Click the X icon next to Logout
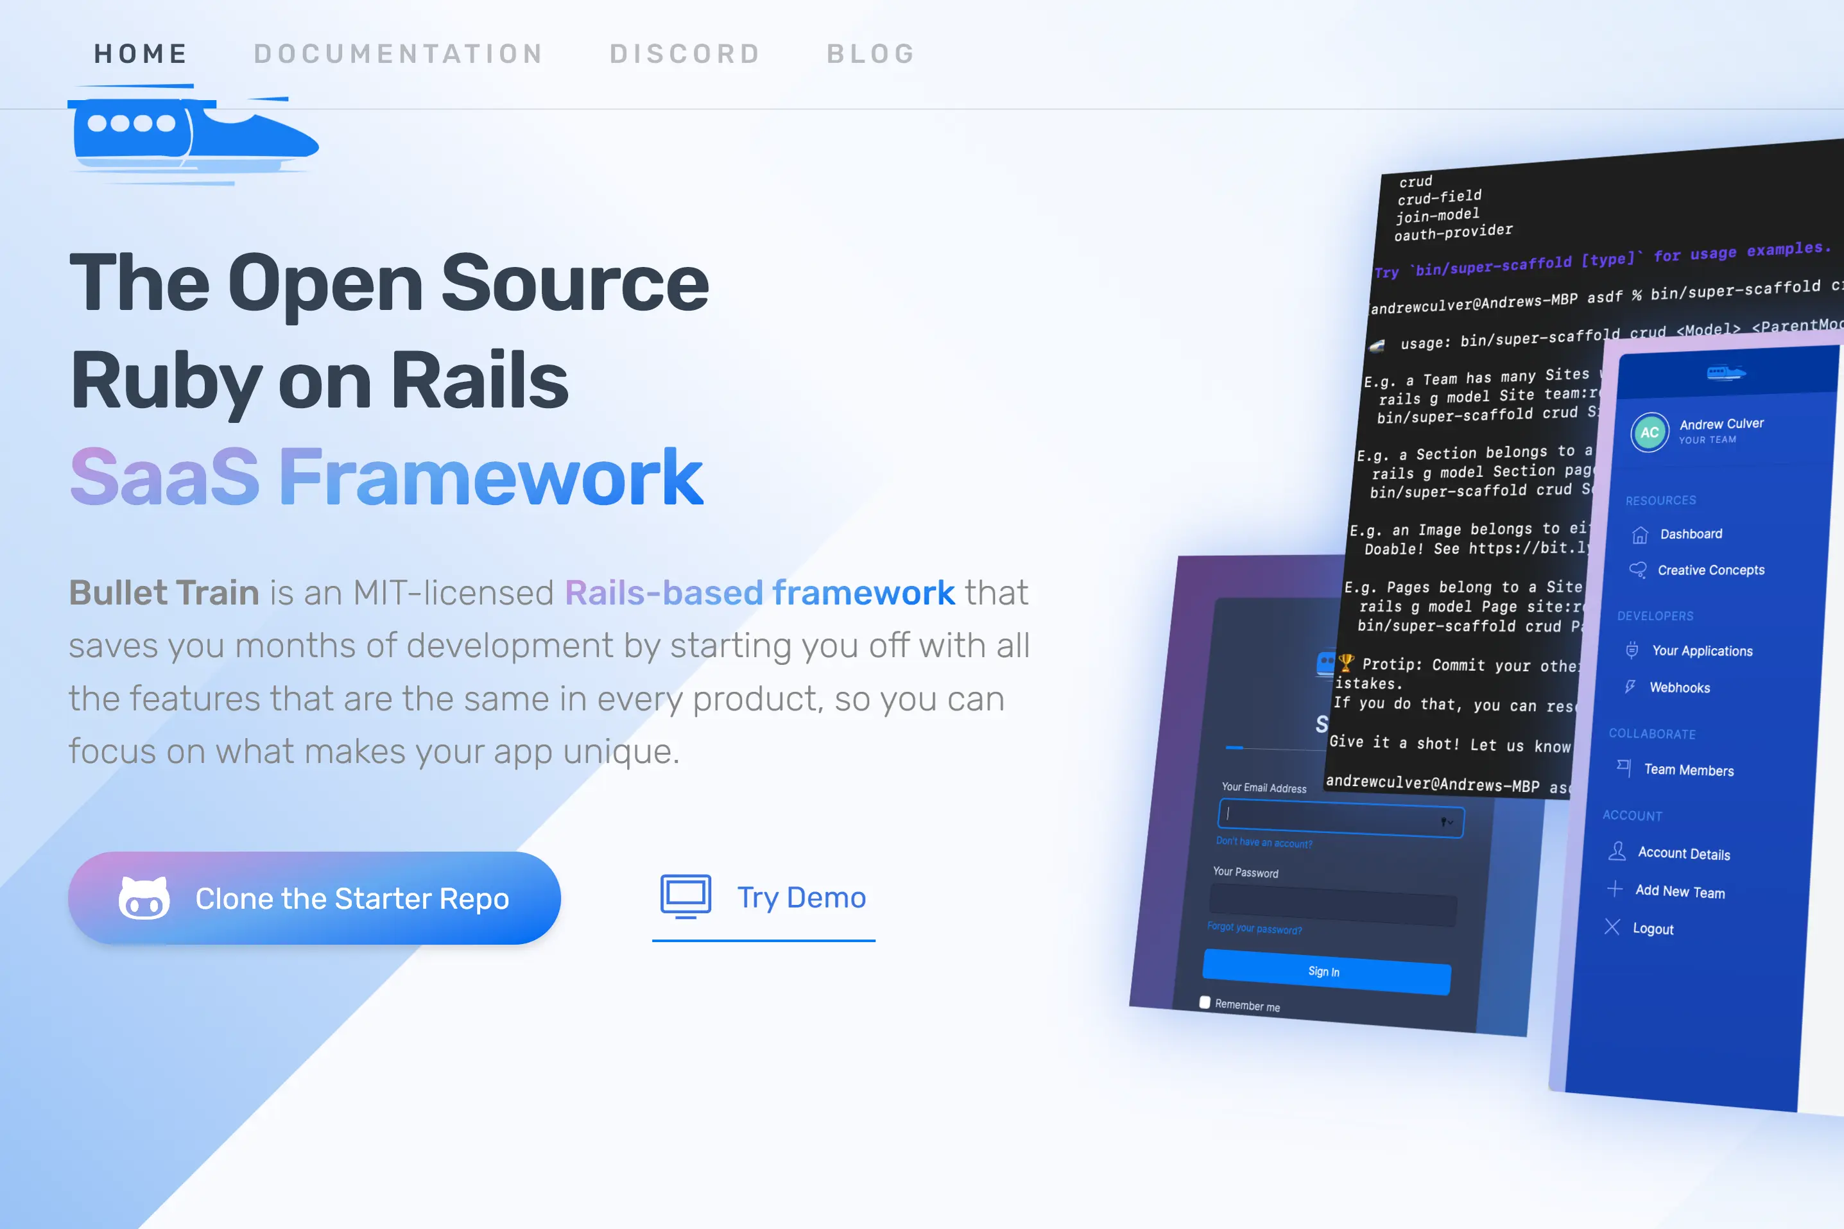This screenshot has width=1844, height=1229. pos(1612,927)
